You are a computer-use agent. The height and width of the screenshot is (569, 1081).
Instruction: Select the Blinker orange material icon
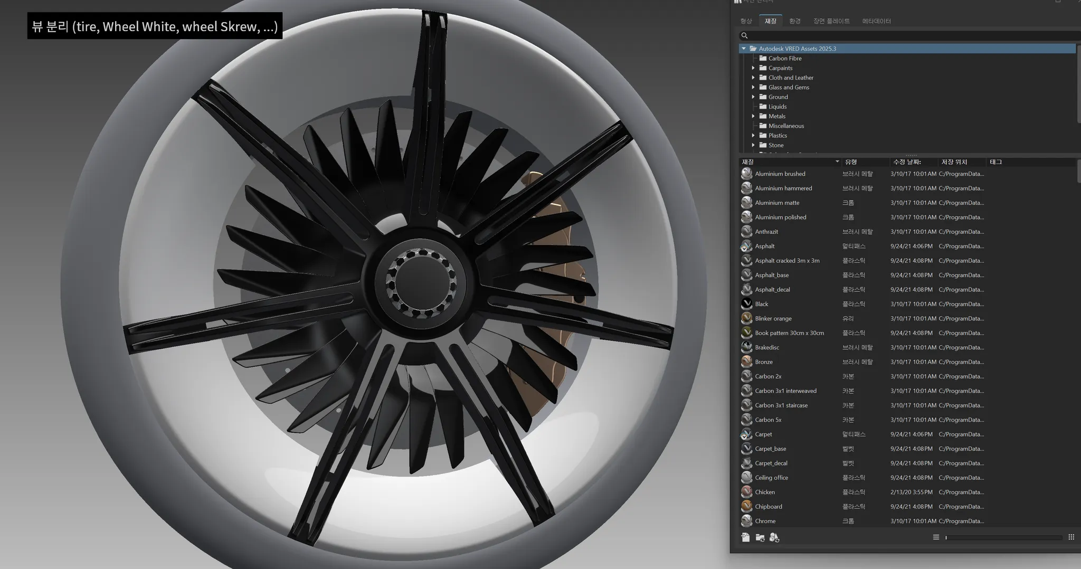coord(746,318)
